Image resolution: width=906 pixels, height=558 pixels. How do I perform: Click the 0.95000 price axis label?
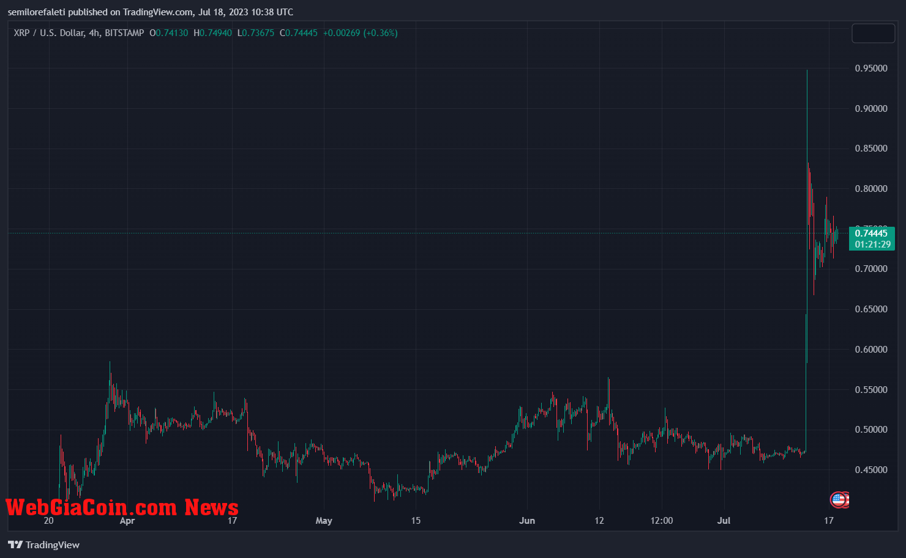[x=871, y=68]
